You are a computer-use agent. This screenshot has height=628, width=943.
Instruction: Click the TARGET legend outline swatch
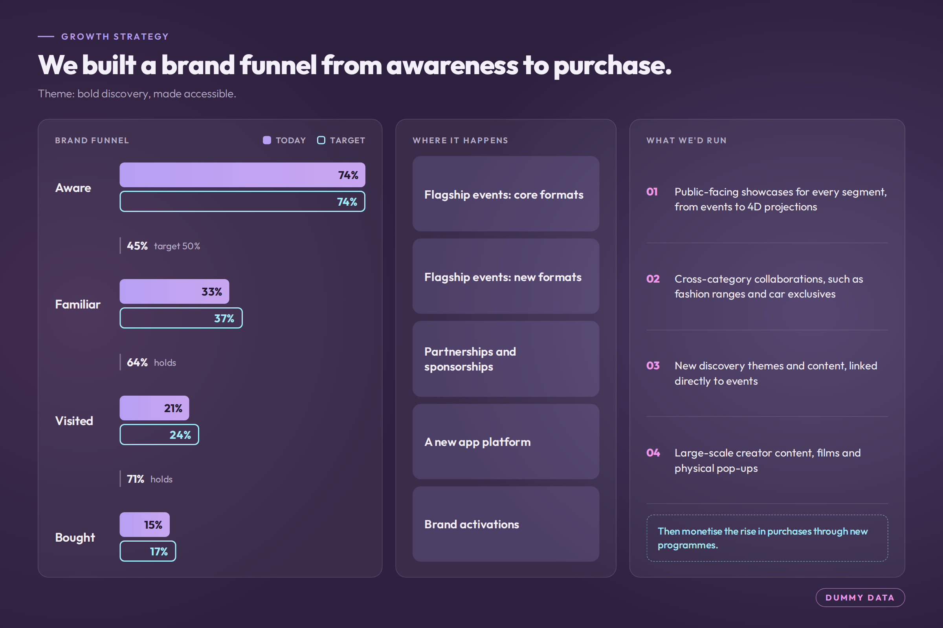(x=321, y=140)
